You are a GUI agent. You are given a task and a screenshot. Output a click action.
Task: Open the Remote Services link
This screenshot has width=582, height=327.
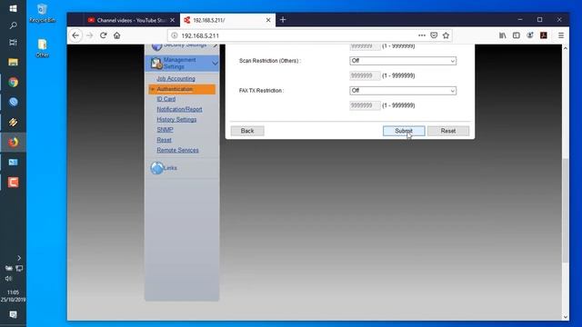point(177,150)
